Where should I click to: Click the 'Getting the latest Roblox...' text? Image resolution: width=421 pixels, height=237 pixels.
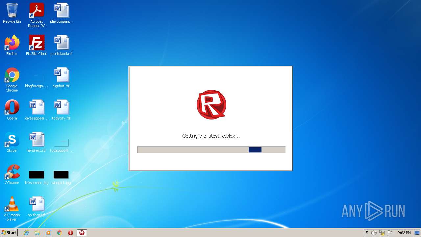[211, 136]
